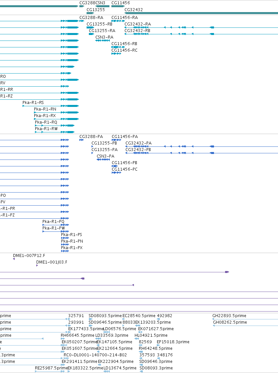Click EST label LD06576.5prime
Image resolution: width=278 pixels, height=373 pixels.
tap(120, 329)
